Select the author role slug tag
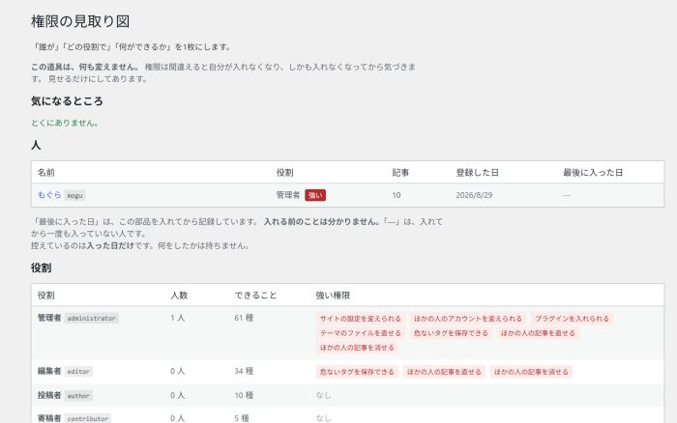This screenshot has height=423, width=677. point(78,395)
